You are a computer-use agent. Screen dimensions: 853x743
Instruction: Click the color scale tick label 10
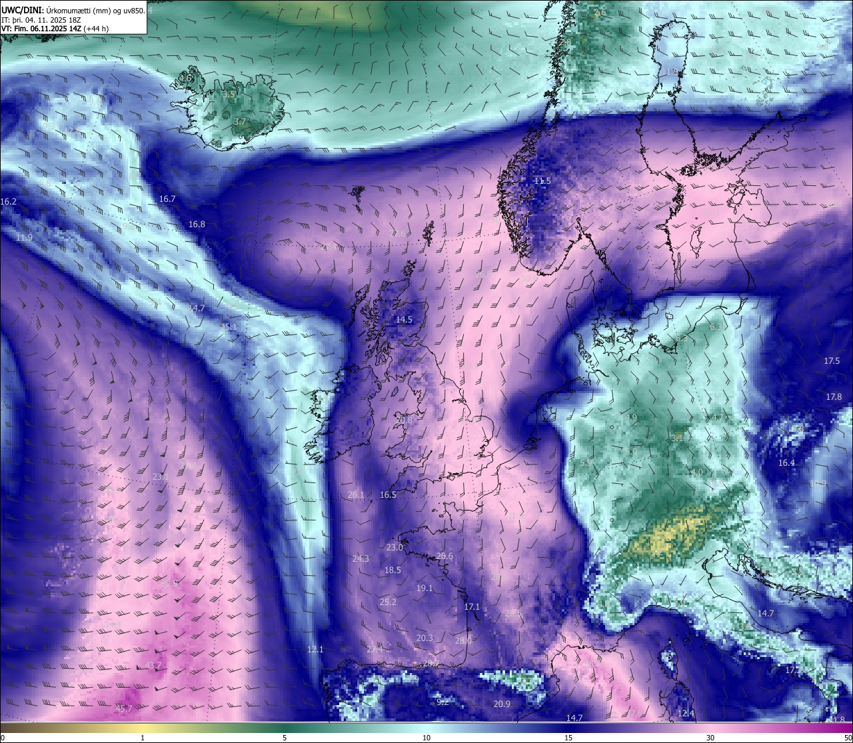pyautogui.click(x=426, y=738)
